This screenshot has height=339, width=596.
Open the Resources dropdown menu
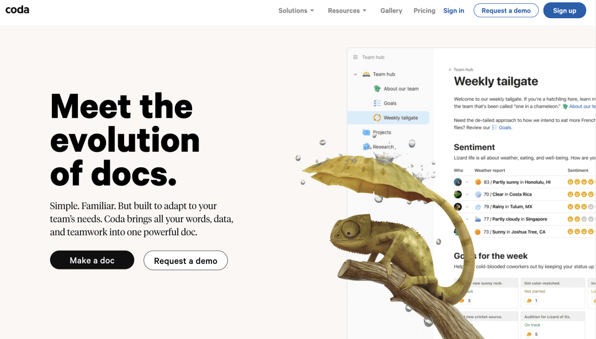[x=347, y=10]
